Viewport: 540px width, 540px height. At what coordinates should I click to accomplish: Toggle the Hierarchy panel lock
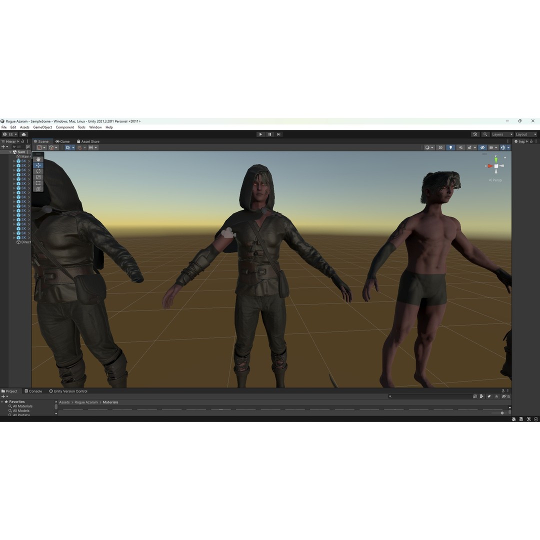[x=22, y=141]
